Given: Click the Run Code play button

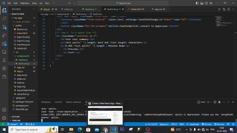Looking at the screenshot, I should pyautogui.click(x=219, y=9).
